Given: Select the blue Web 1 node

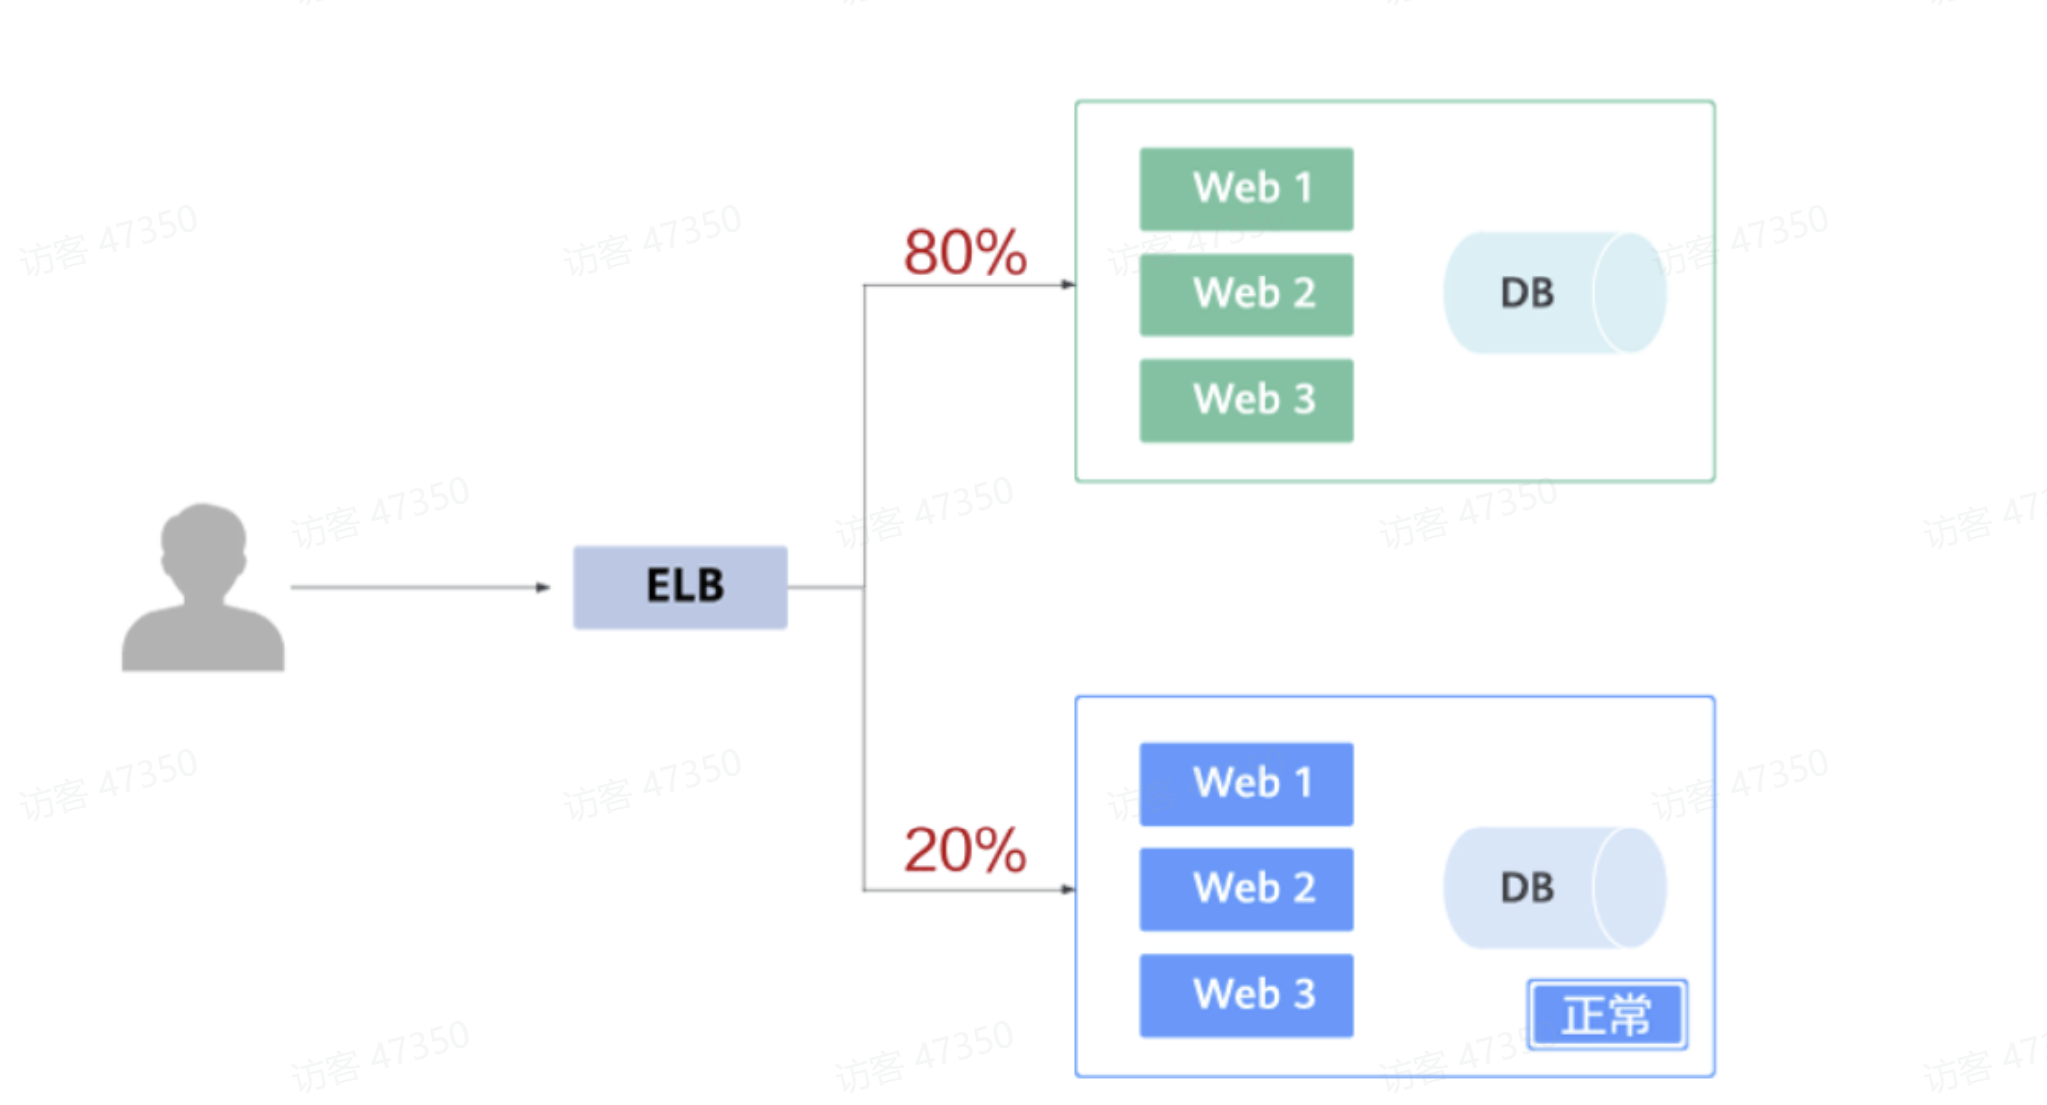Looking at the screenshot, I should [1247, 784].
